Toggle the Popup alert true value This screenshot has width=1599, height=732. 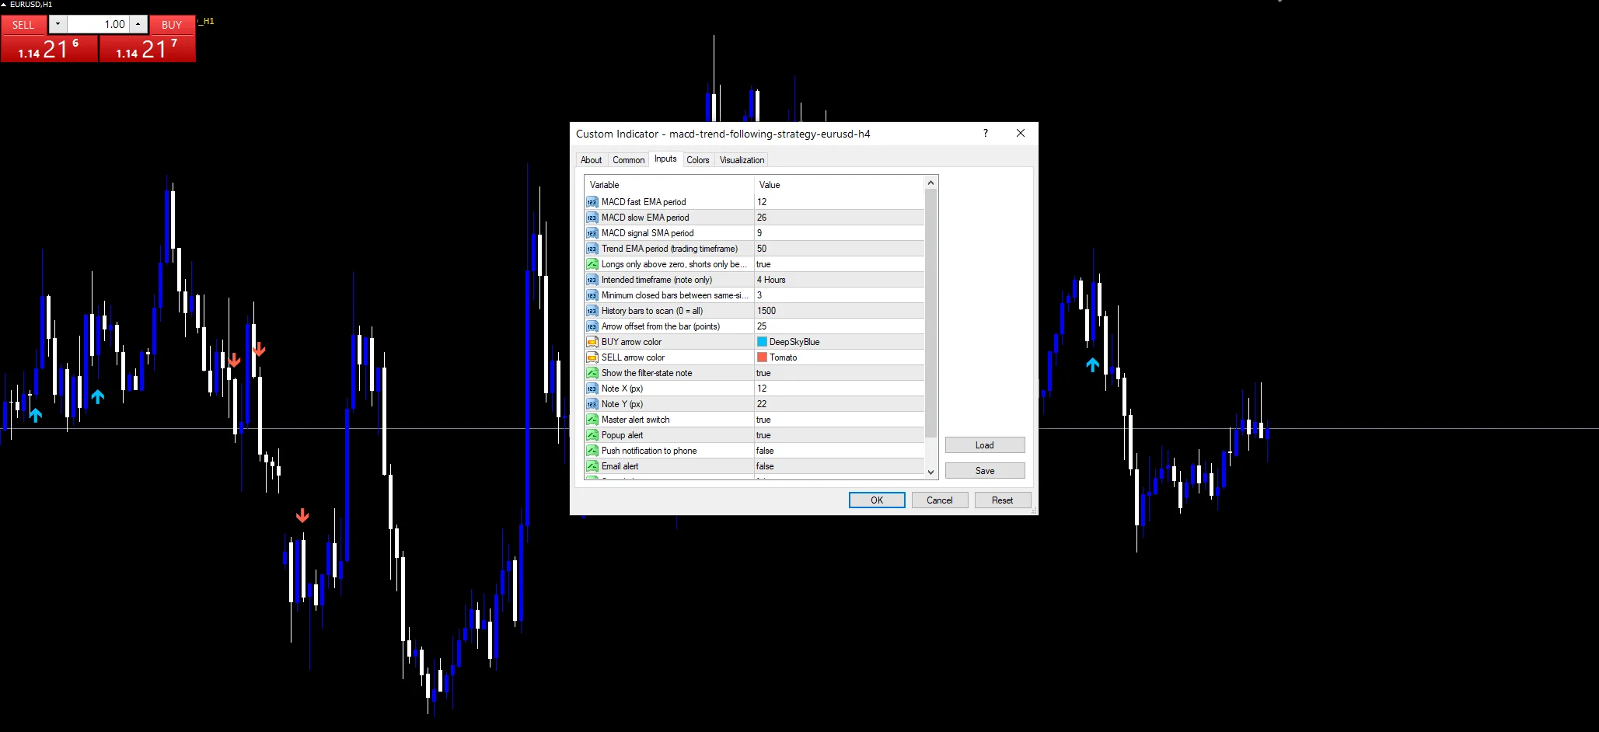840,435
